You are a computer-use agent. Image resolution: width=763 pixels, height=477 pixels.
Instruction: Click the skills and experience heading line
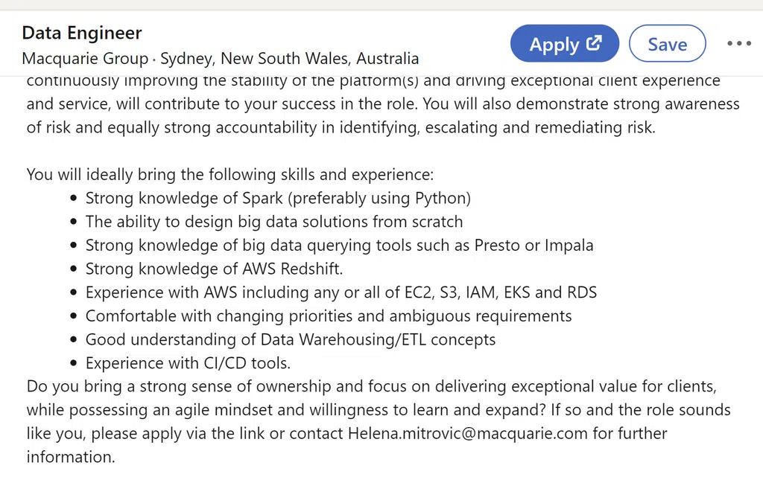[x=229, y=174]
